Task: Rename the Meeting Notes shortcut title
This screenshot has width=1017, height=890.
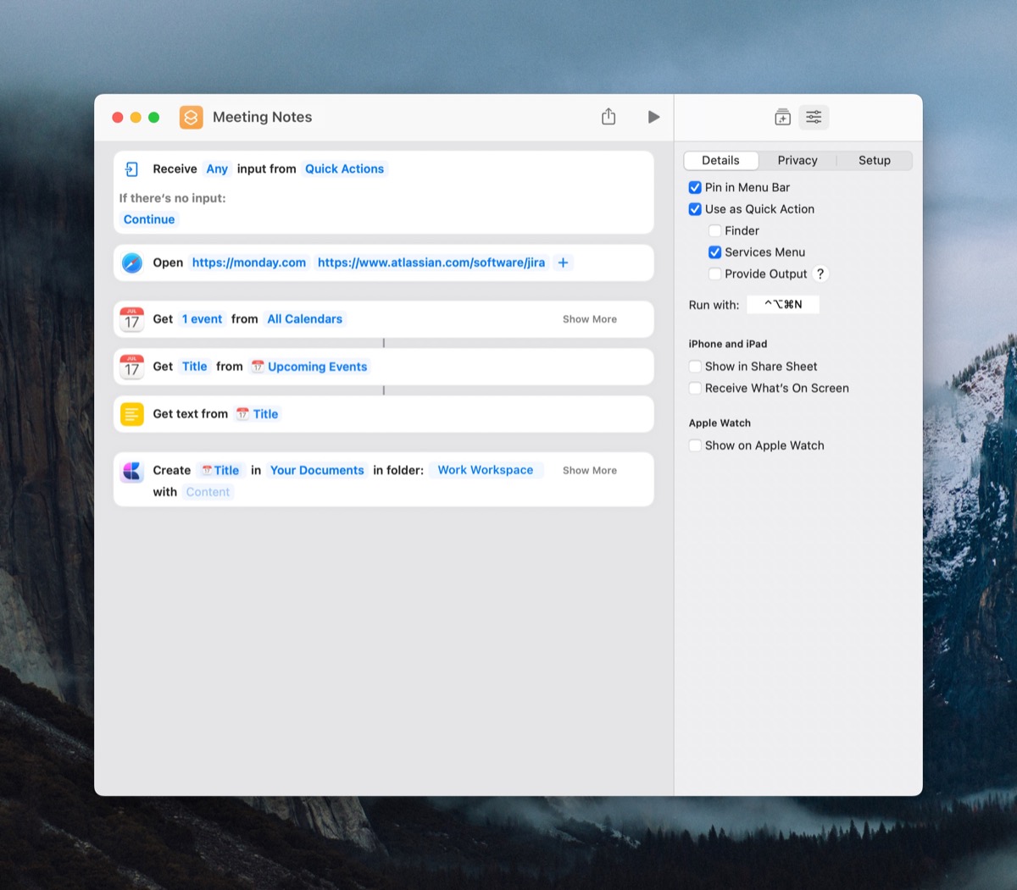Action: coord(262,117)
